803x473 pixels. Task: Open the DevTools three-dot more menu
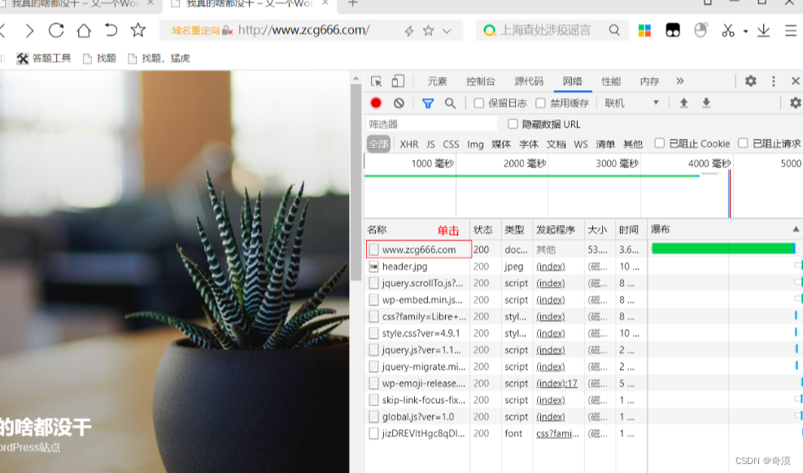(x=773, y=81)
